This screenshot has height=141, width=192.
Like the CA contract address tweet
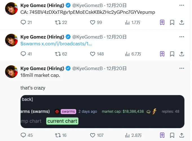pos(92,23)
